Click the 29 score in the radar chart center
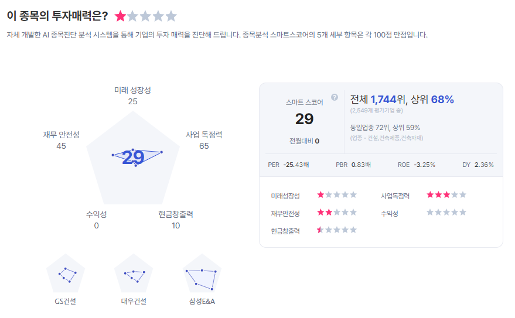The height and width of the screenshot is (318, 515). pyautogui.click(x=134, y=158)
